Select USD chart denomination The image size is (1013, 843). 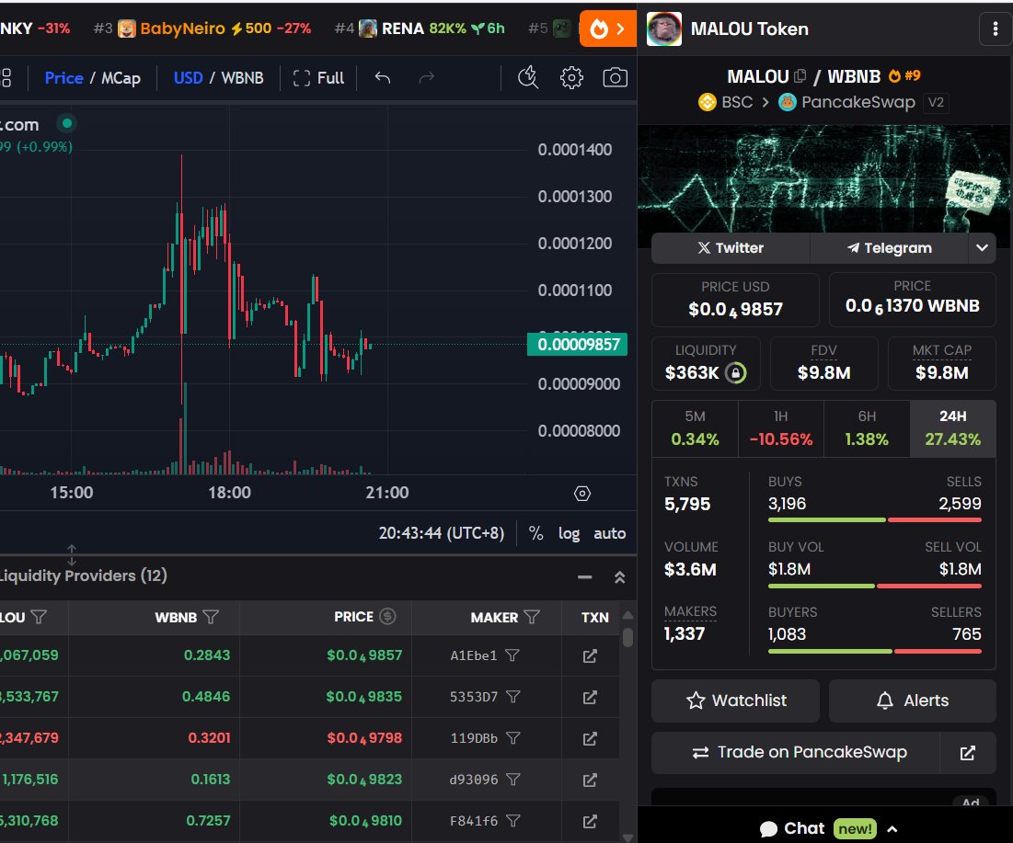click(x=188, y=78)
